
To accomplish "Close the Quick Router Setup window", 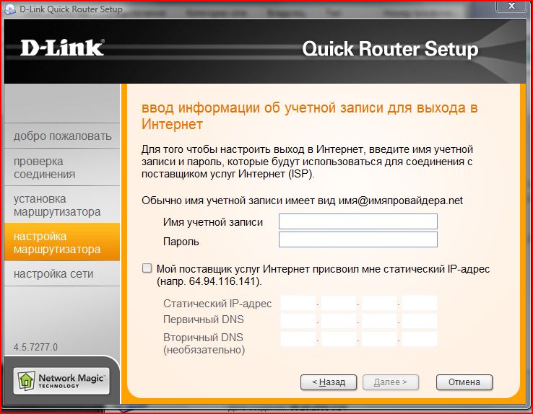I will point(511,6).
